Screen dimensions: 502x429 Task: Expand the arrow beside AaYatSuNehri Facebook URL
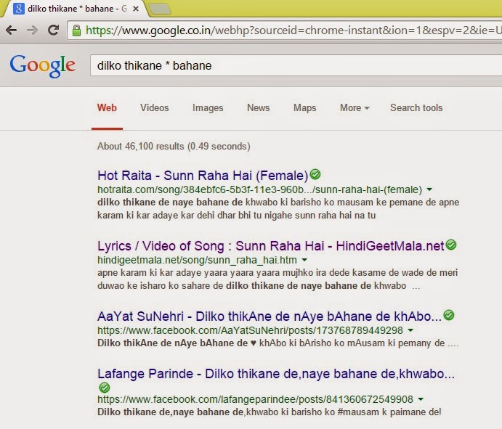(x=410, y=330)
